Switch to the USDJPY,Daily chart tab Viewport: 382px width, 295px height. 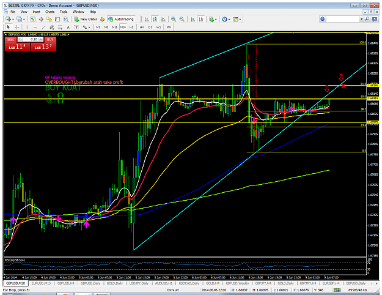click(x=139, y=283)
